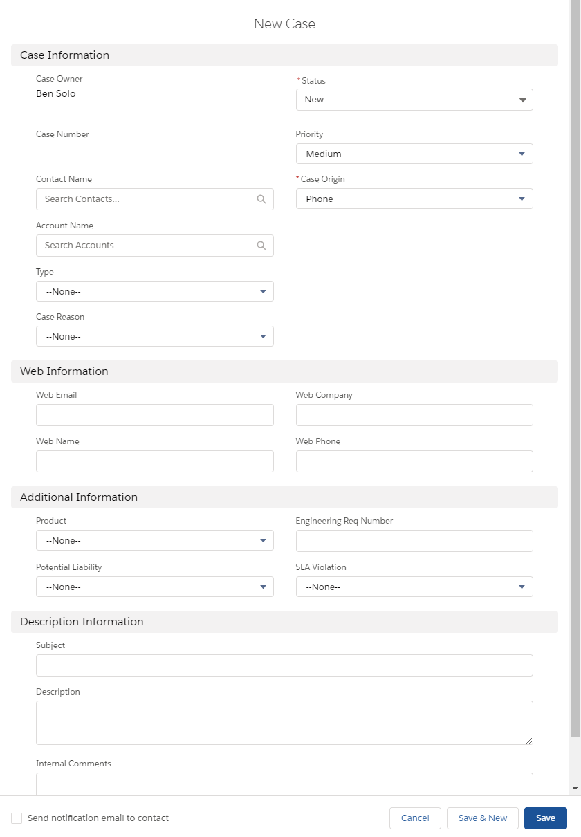Select the Engineering Req Number field
The height and width of the screenshot is (837, 581).
click(x=414, y=541)
